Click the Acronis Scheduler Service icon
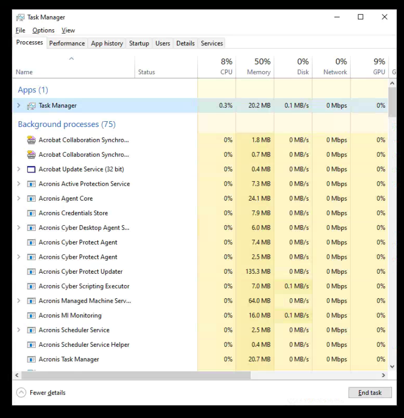The width and height of the screenshot is (404, 418). click(31, 330)
